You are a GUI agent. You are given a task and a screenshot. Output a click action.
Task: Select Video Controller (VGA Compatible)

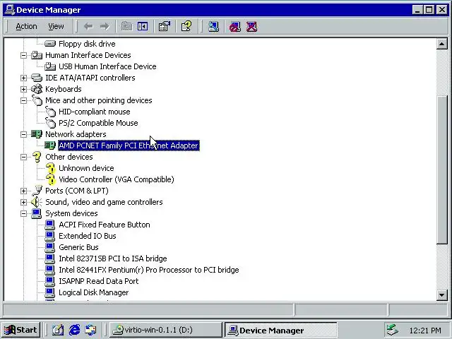(x=117, y=179)
